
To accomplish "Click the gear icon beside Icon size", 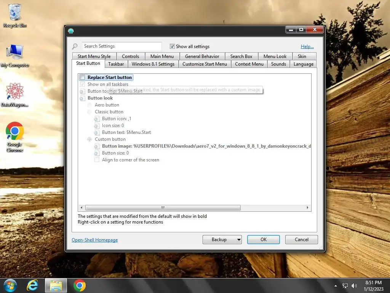I will pyautogui.click(x=97, y=126).
